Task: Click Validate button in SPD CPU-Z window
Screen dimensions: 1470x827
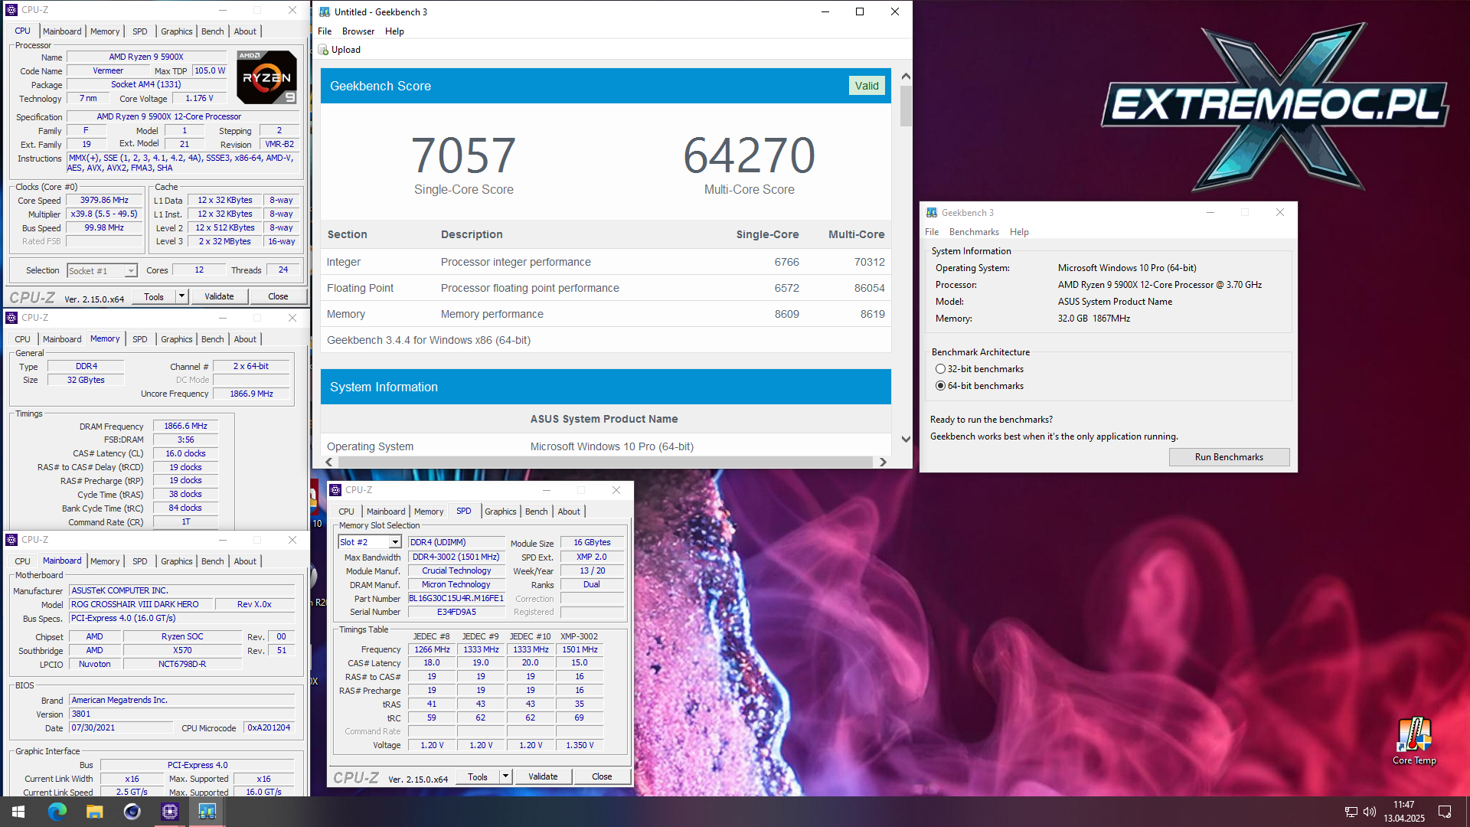Action: pos(543,776)
